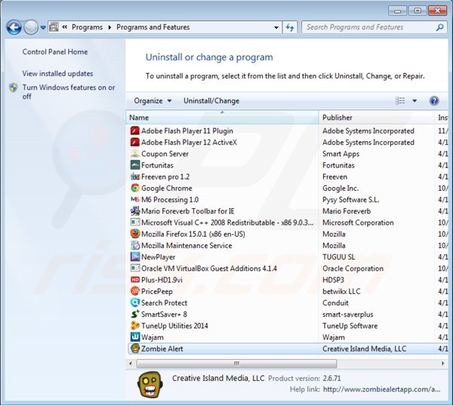Image resolution: width=453 pixels, height=405 pixels.
Task: Select Microsoft Visual C++ 2008 Redistributable icon
Action: coord(135,222)
